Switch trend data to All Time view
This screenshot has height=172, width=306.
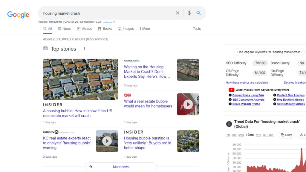click(268, 135)
